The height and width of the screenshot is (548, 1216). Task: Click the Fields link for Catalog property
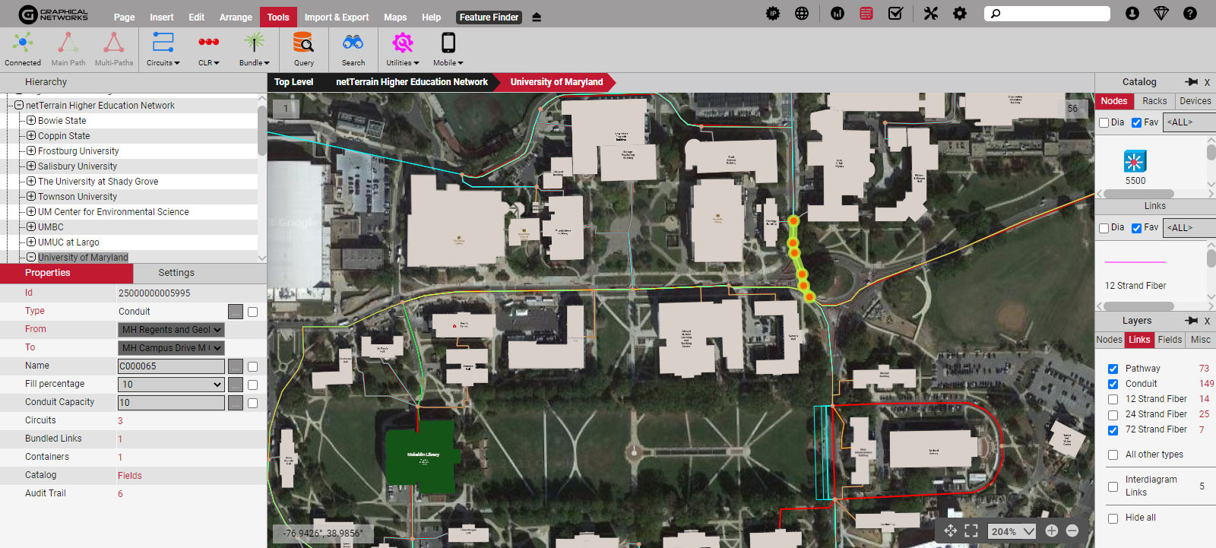130,476
